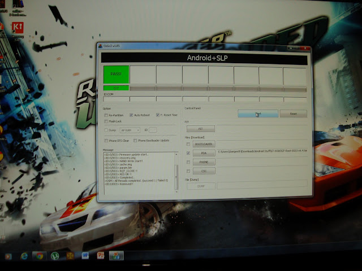Select the 'All threads completed' log line
This screenshot has width=362, height=271.
pyautogui.click(x=136, y=181)
